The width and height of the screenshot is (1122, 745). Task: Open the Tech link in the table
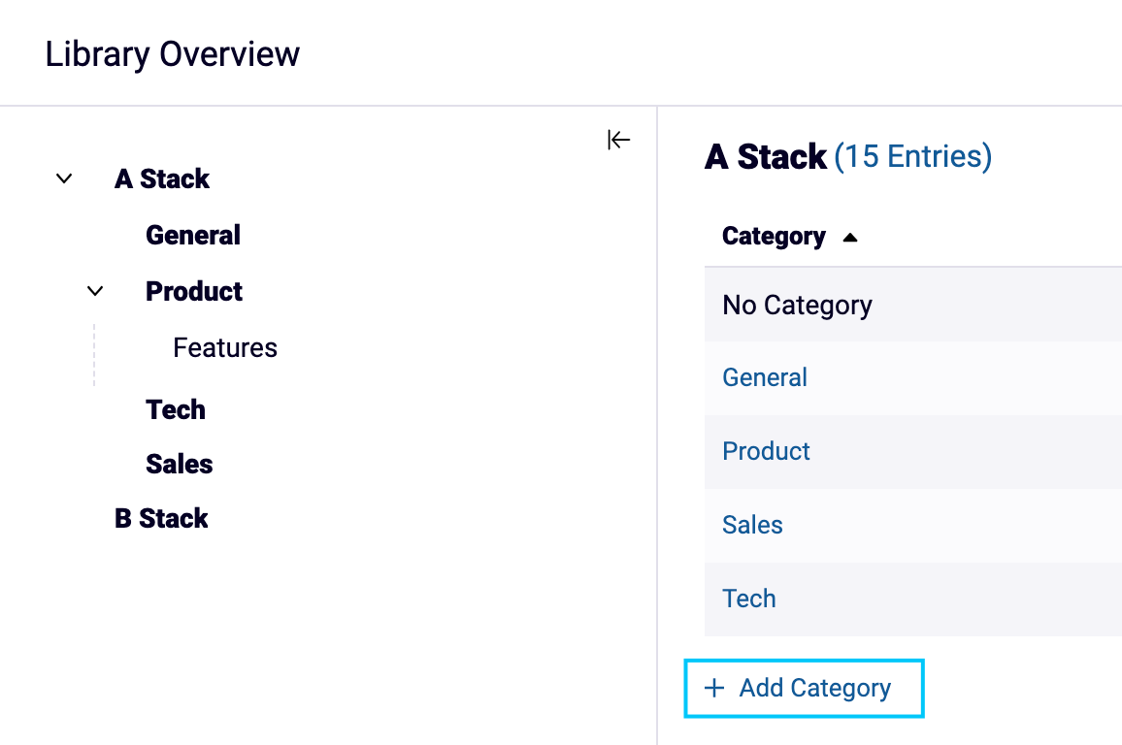point(749,599)
